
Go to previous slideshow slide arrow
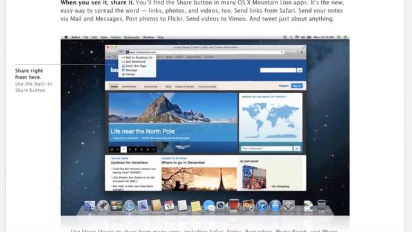point(118,150)
